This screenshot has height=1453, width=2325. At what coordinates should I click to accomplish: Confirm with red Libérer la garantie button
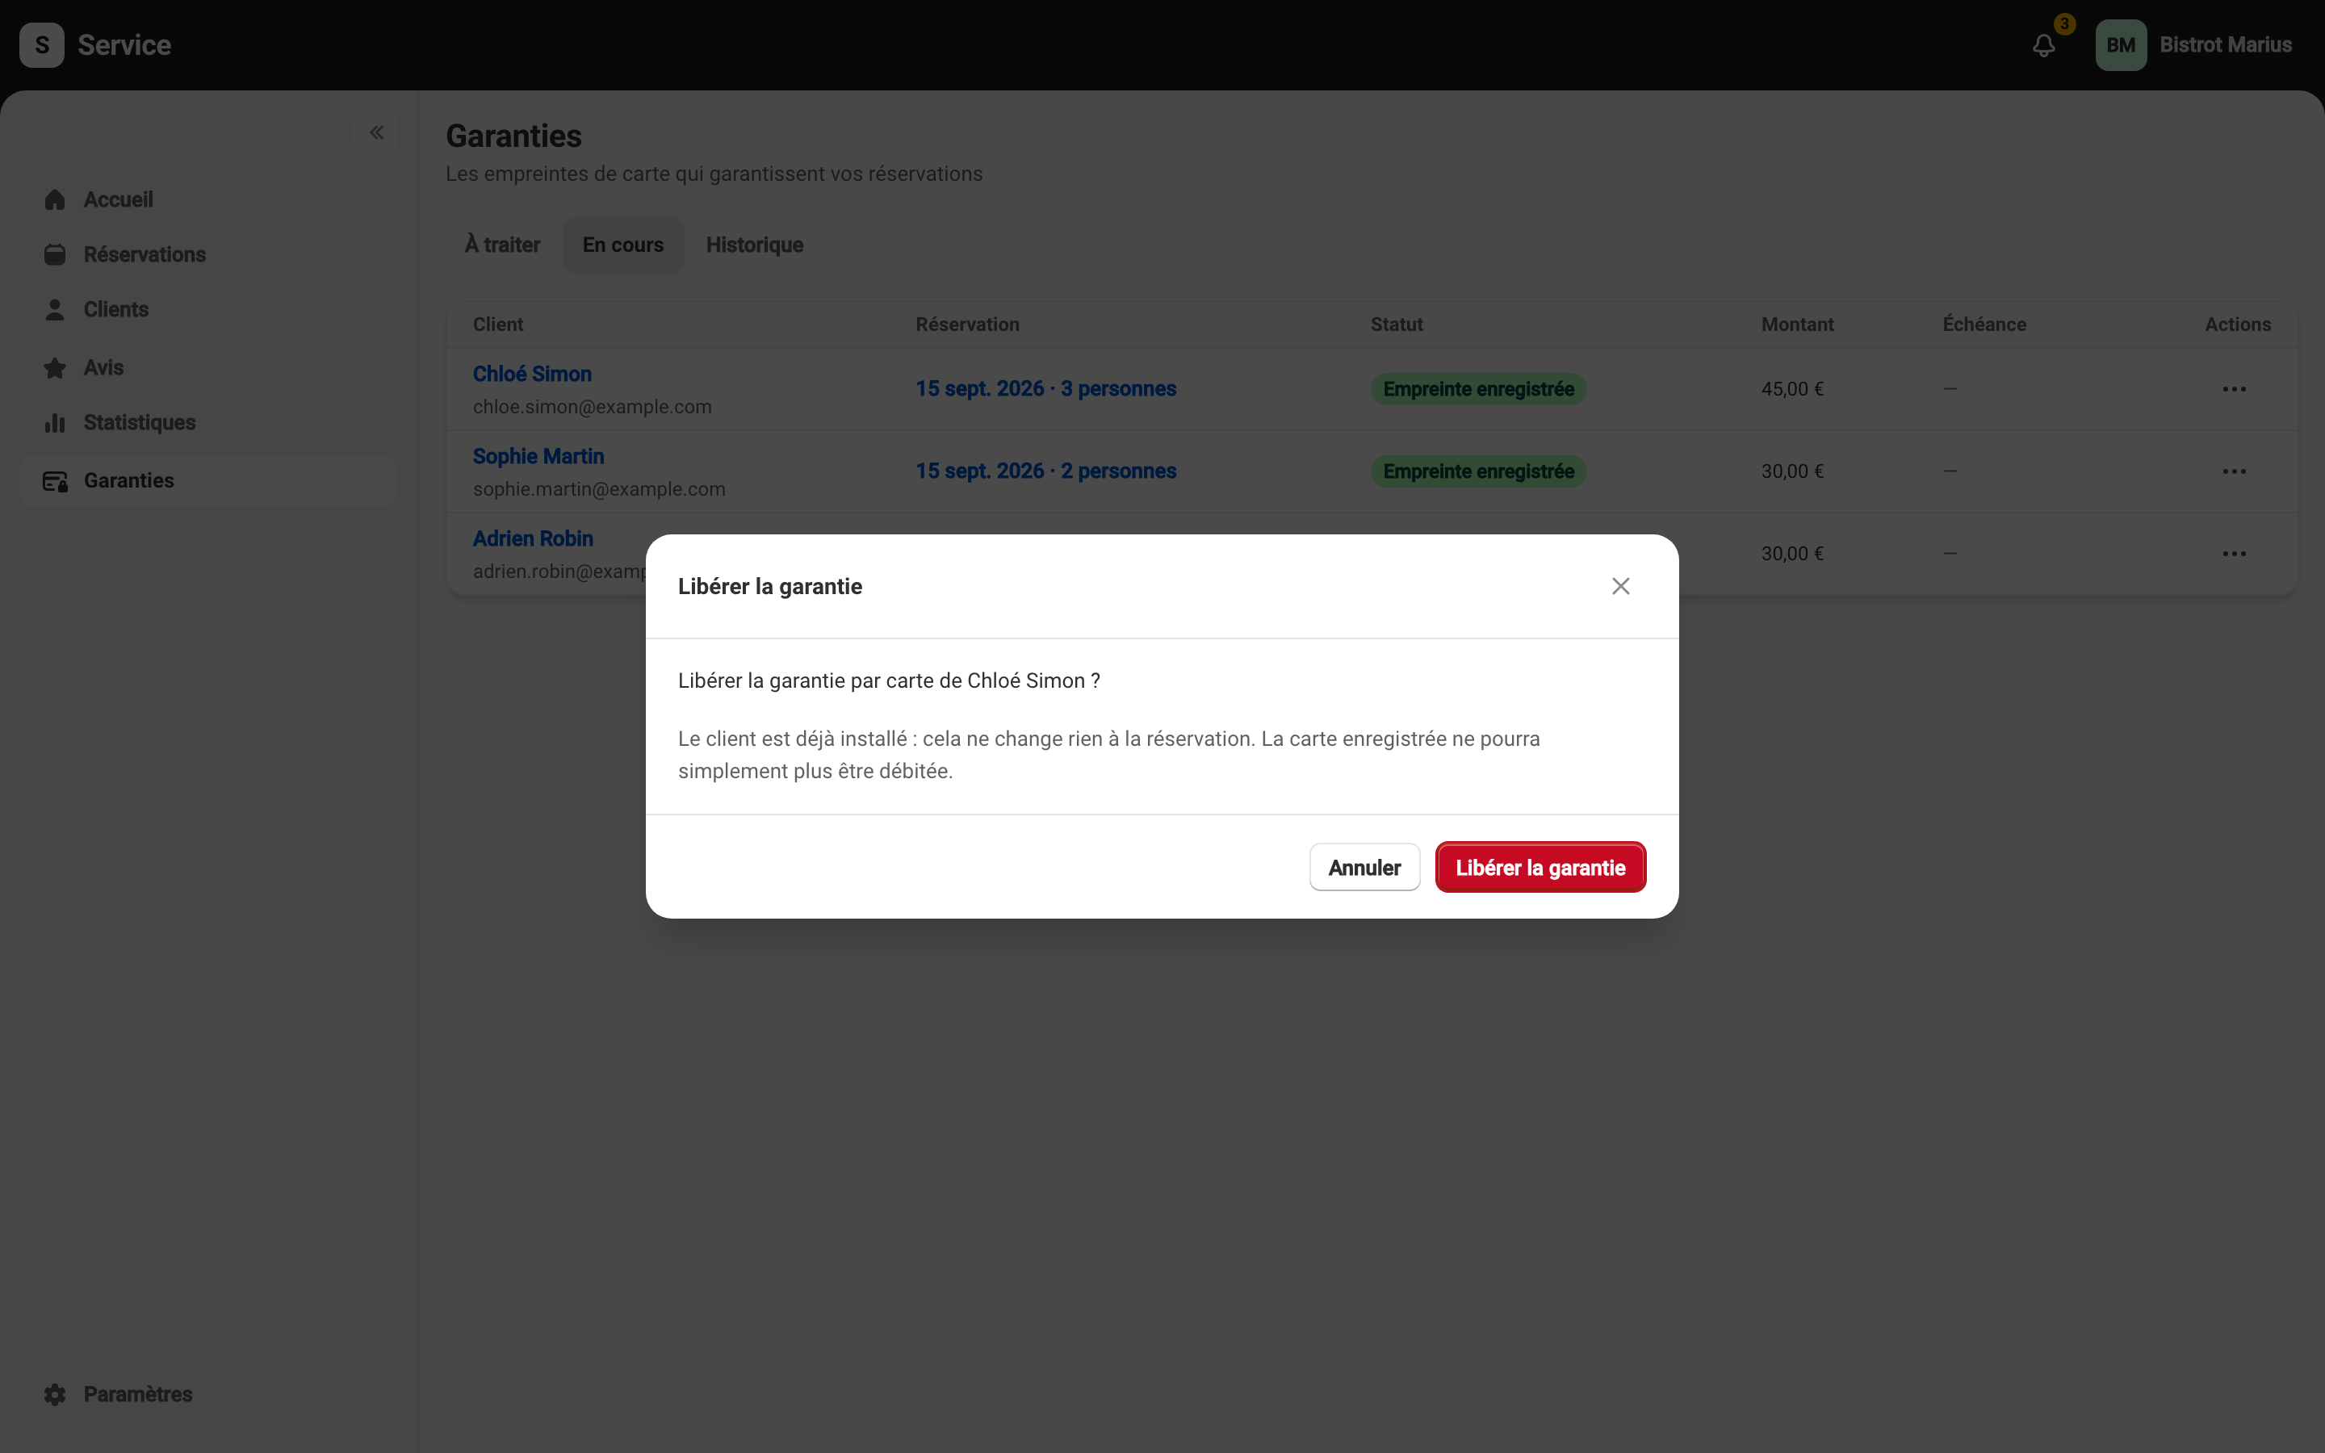pyautogui.click(x=1540, y=868)
